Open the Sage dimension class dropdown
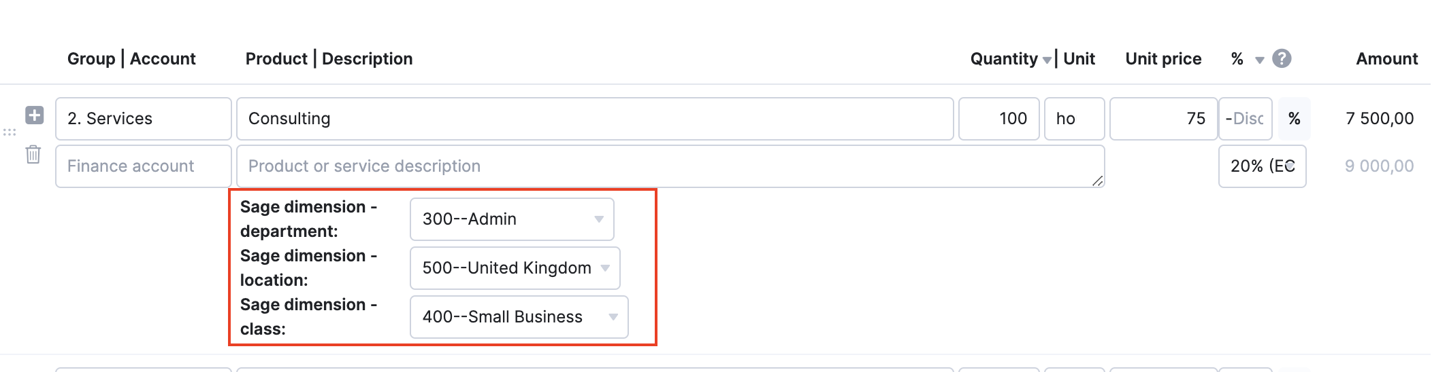Screen dimensions: 1447x372 [x=519, y=317]
